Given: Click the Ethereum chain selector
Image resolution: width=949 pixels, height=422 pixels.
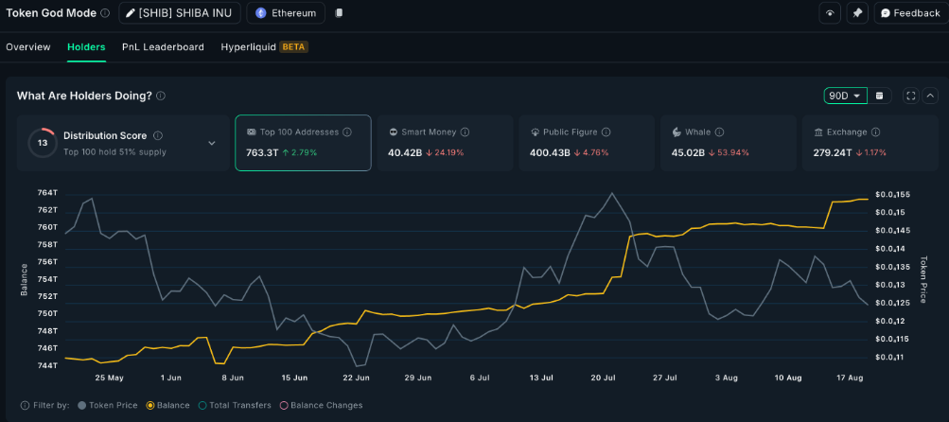Looking at the screenshot, I should pos(286,12).
